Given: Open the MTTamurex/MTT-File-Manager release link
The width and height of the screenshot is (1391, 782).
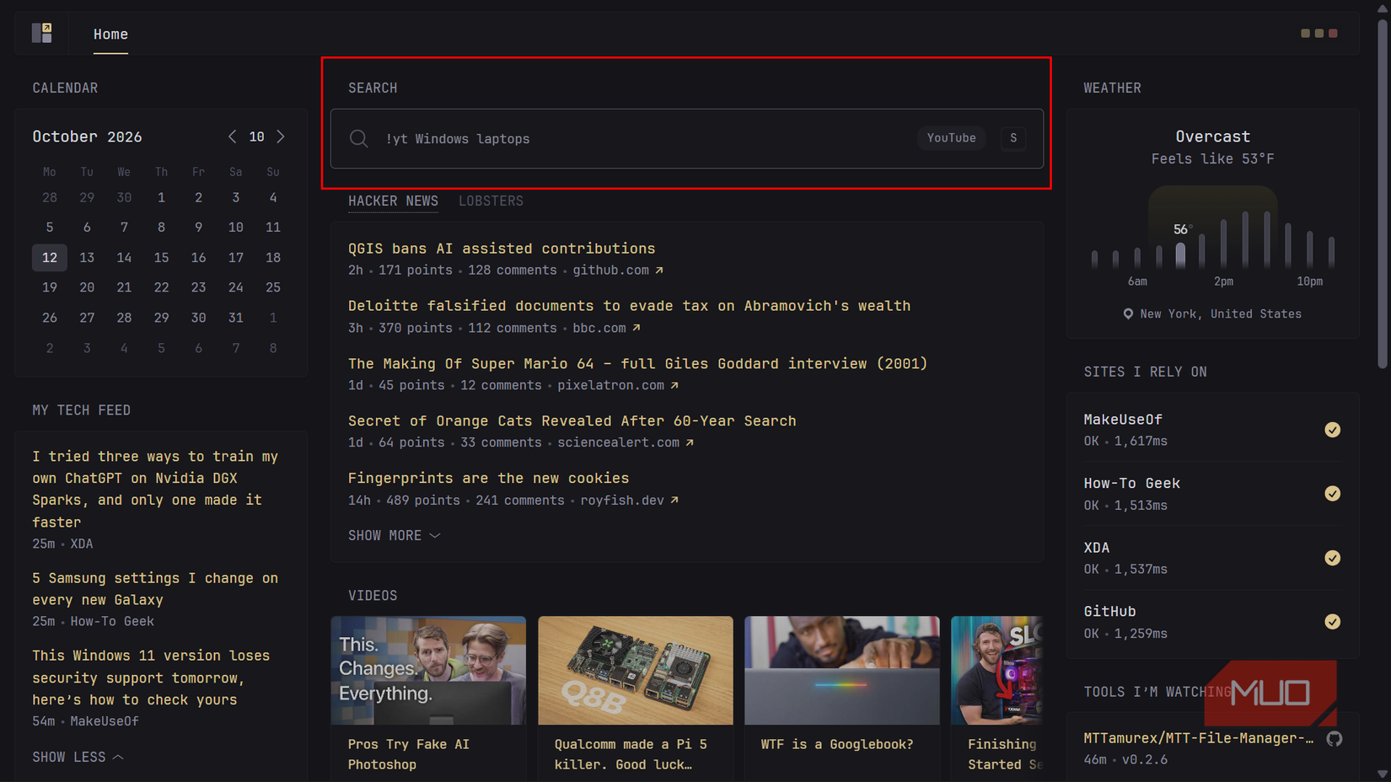Looking at the screenshot, I should point(1199,738).
